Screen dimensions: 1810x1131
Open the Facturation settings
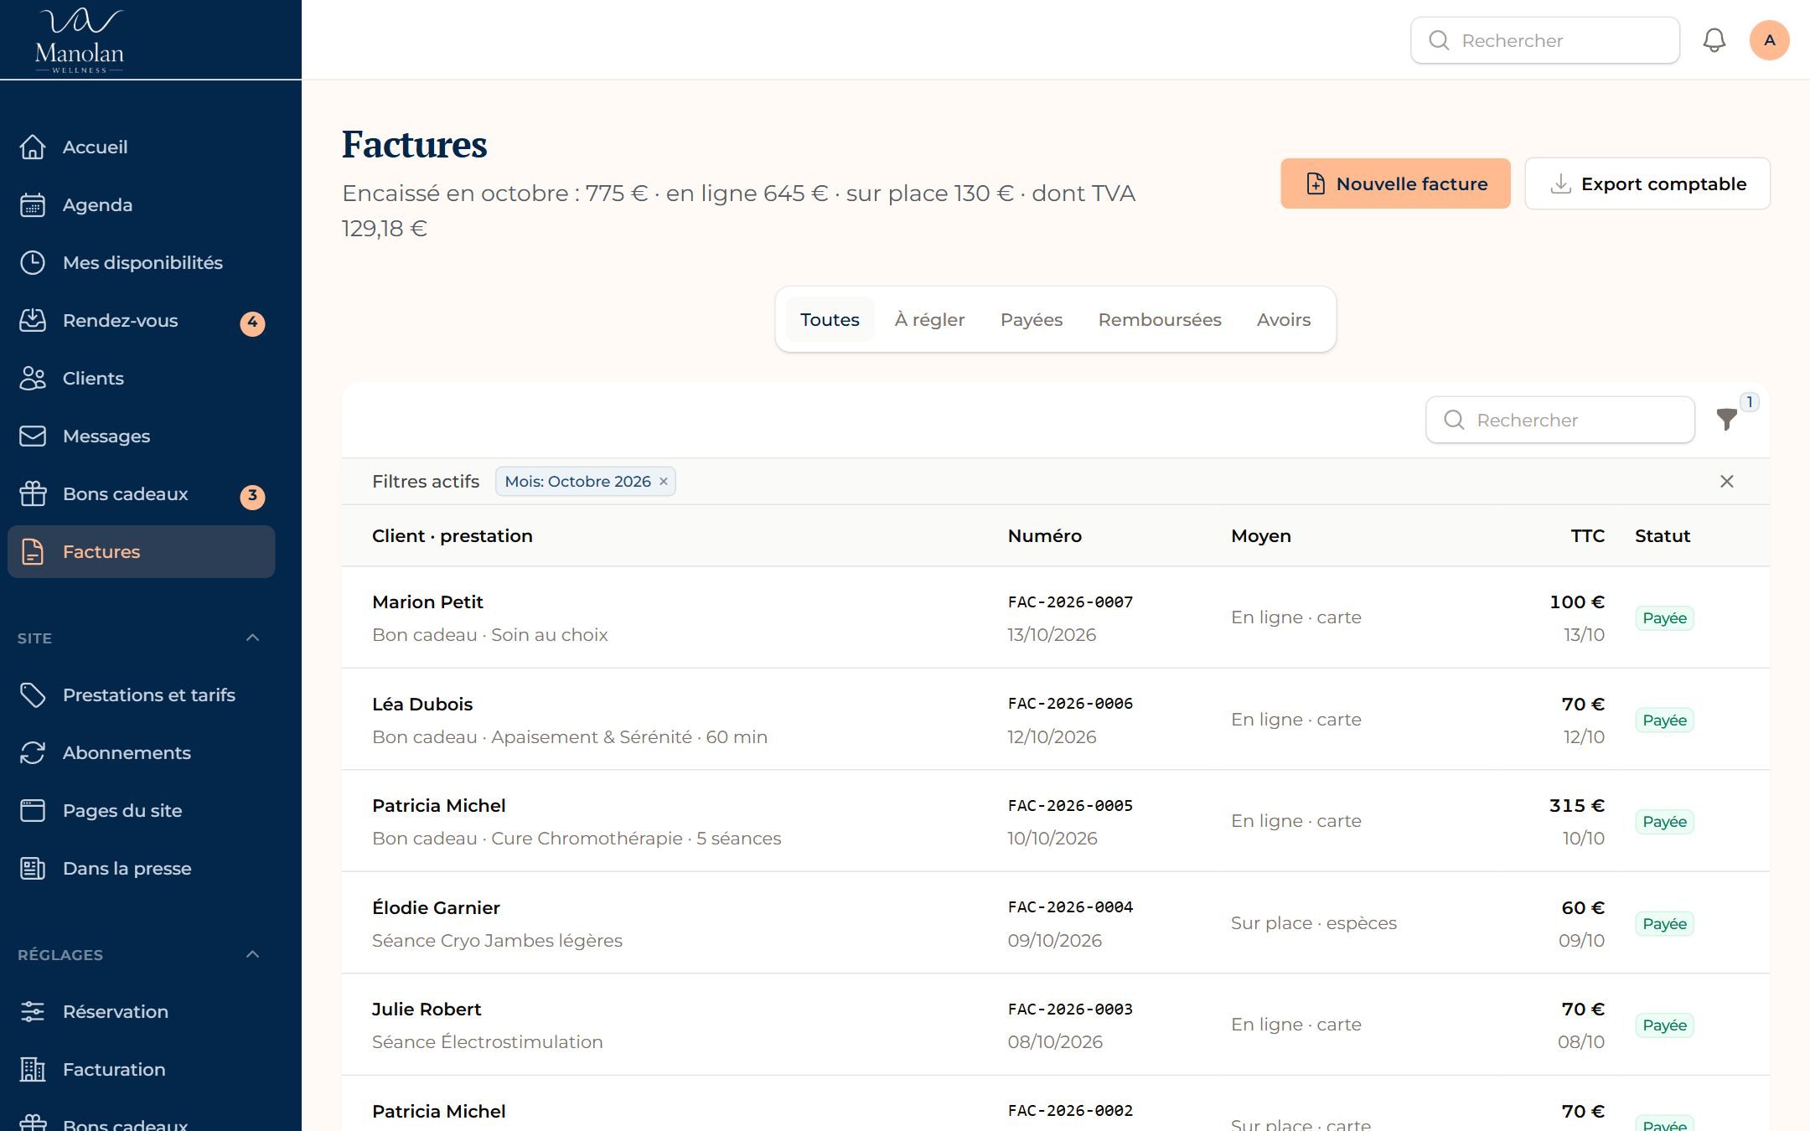click(x=141, y=1069)
